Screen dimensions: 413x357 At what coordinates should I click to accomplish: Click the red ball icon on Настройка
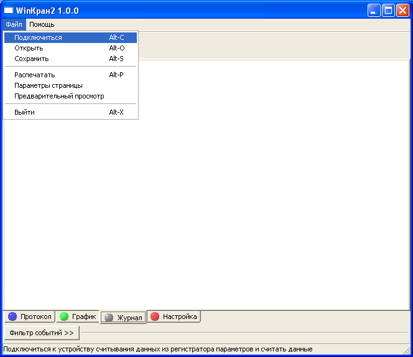155,317
